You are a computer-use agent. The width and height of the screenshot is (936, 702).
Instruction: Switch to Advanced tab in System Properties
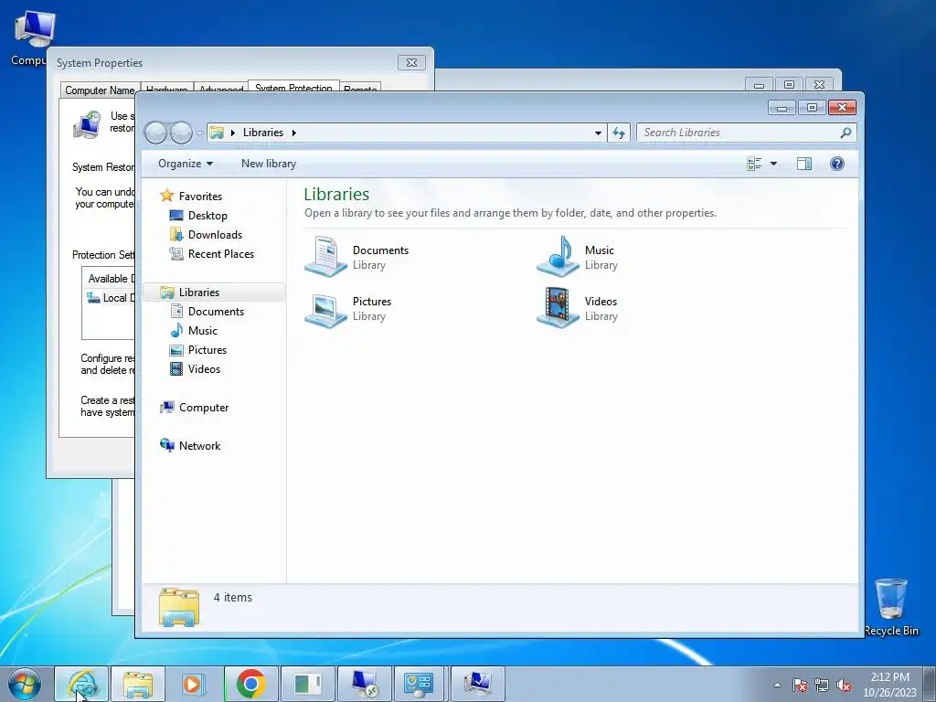tap(221, 89)
